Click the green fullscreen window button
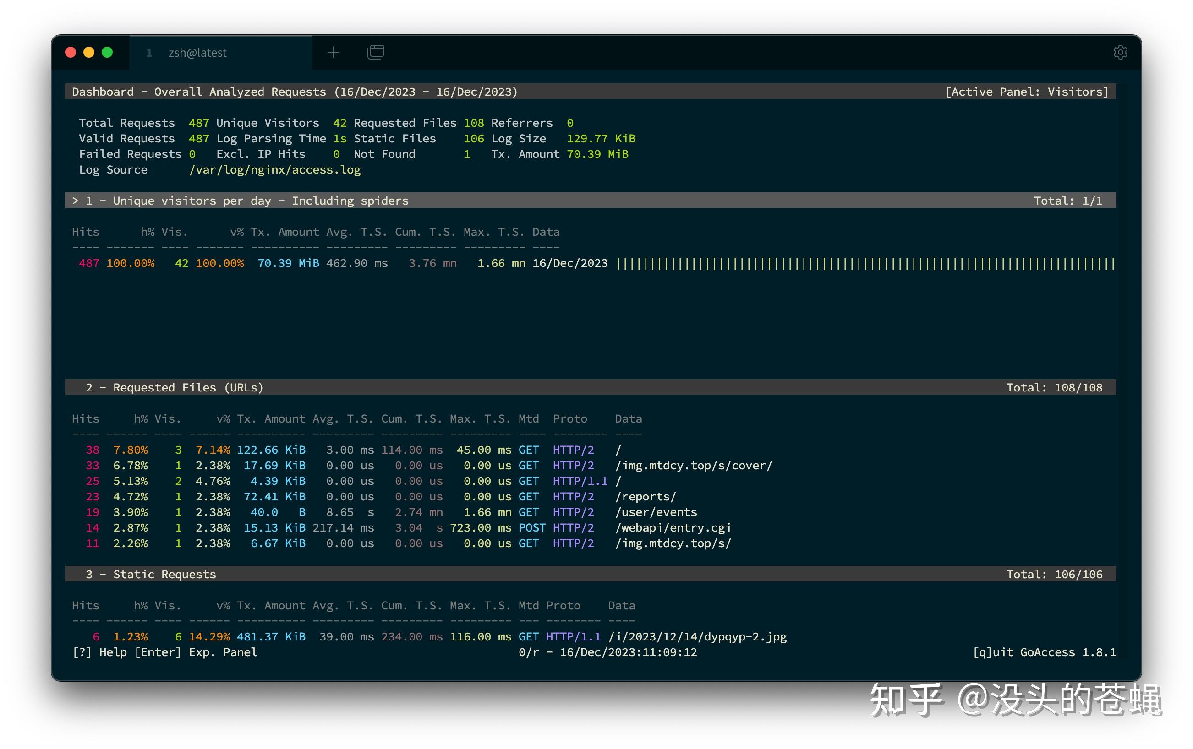The width and height of the screenshot is (1193, 749). coord(107,53)
